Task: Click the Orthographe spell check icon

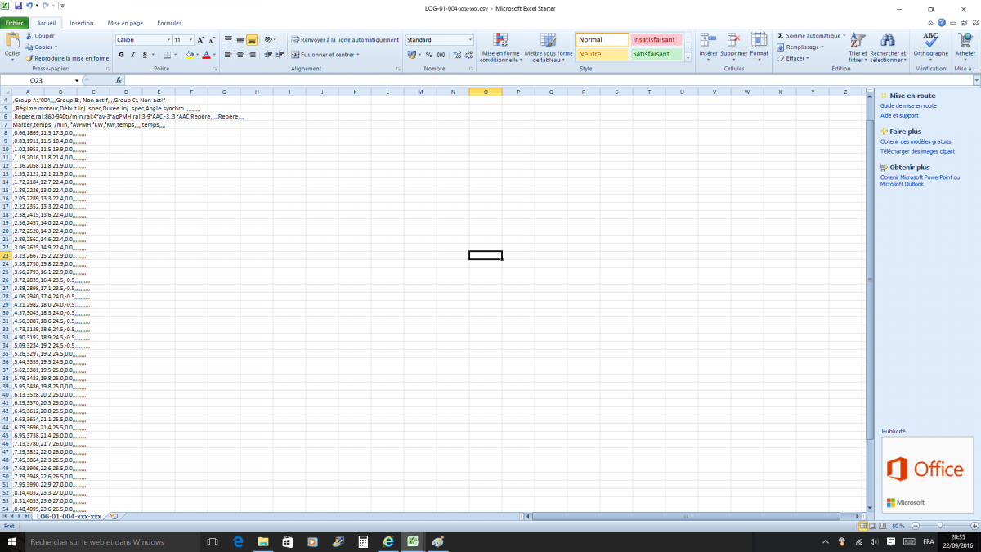Action: click(930, 43)
